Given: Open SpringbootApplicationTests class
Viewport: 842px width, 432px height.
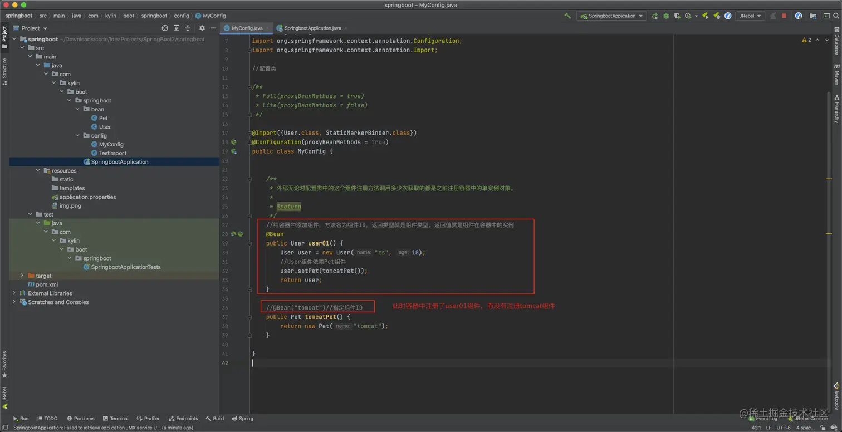Looking at the screenshot, I should pyautogui.click(x=122, y=267).
